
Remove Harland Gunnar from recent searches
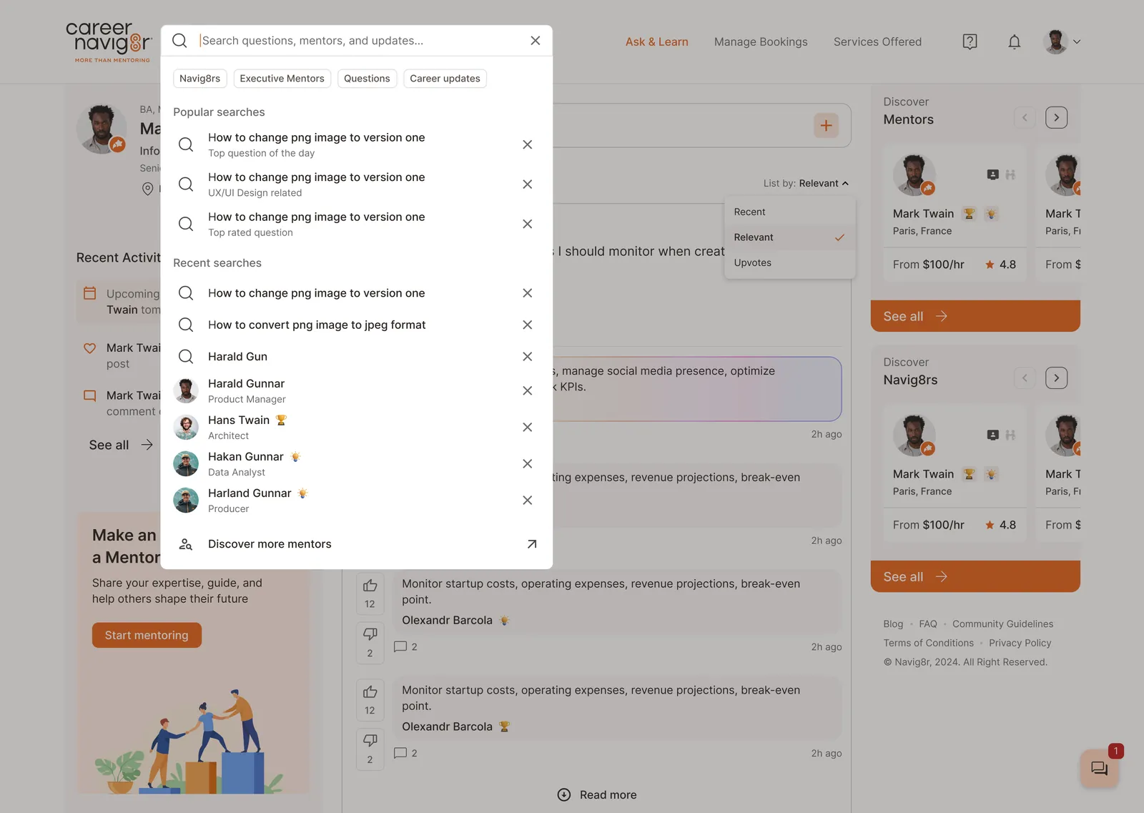coord(527,500)
